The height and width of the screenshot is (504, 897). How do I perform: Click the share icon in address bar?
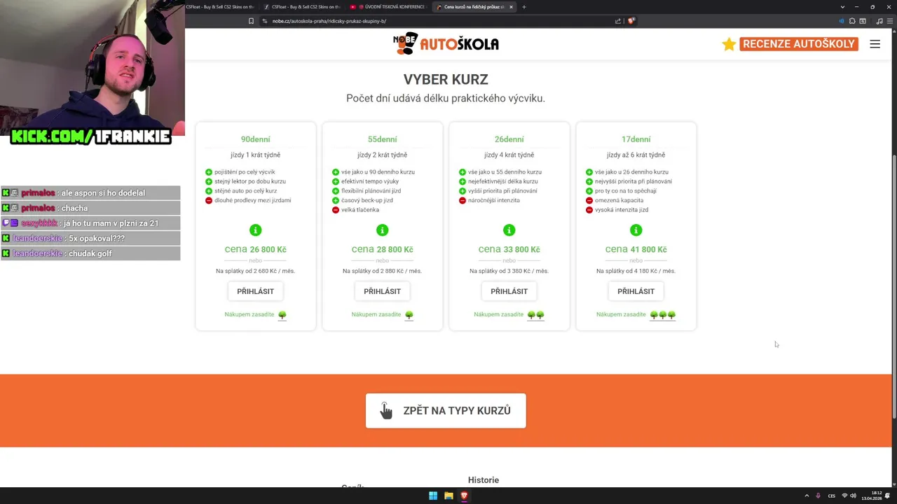coord(617,21)
